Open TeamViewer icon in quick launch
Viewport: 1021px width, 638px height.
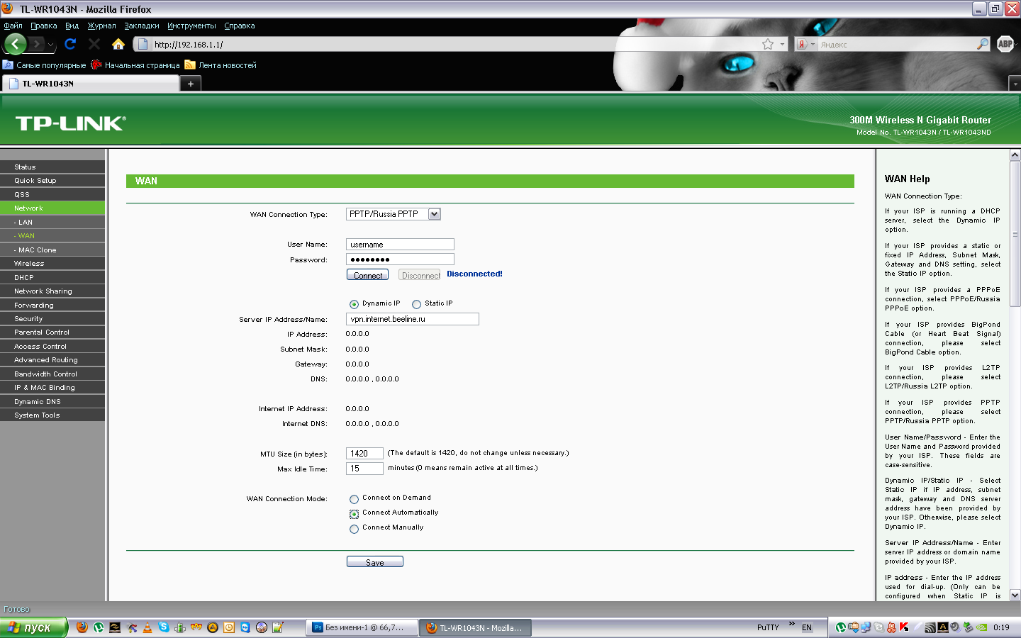click(245, 627)
